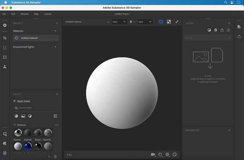Click the 'click here' browse link
Image resolution: width=244 pixels, height=160 pixels.
click(204, 82)
